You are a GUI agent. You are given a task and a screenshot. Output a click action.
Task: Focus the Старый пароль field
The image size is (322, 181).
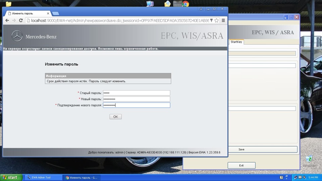[x=137, y=93]
